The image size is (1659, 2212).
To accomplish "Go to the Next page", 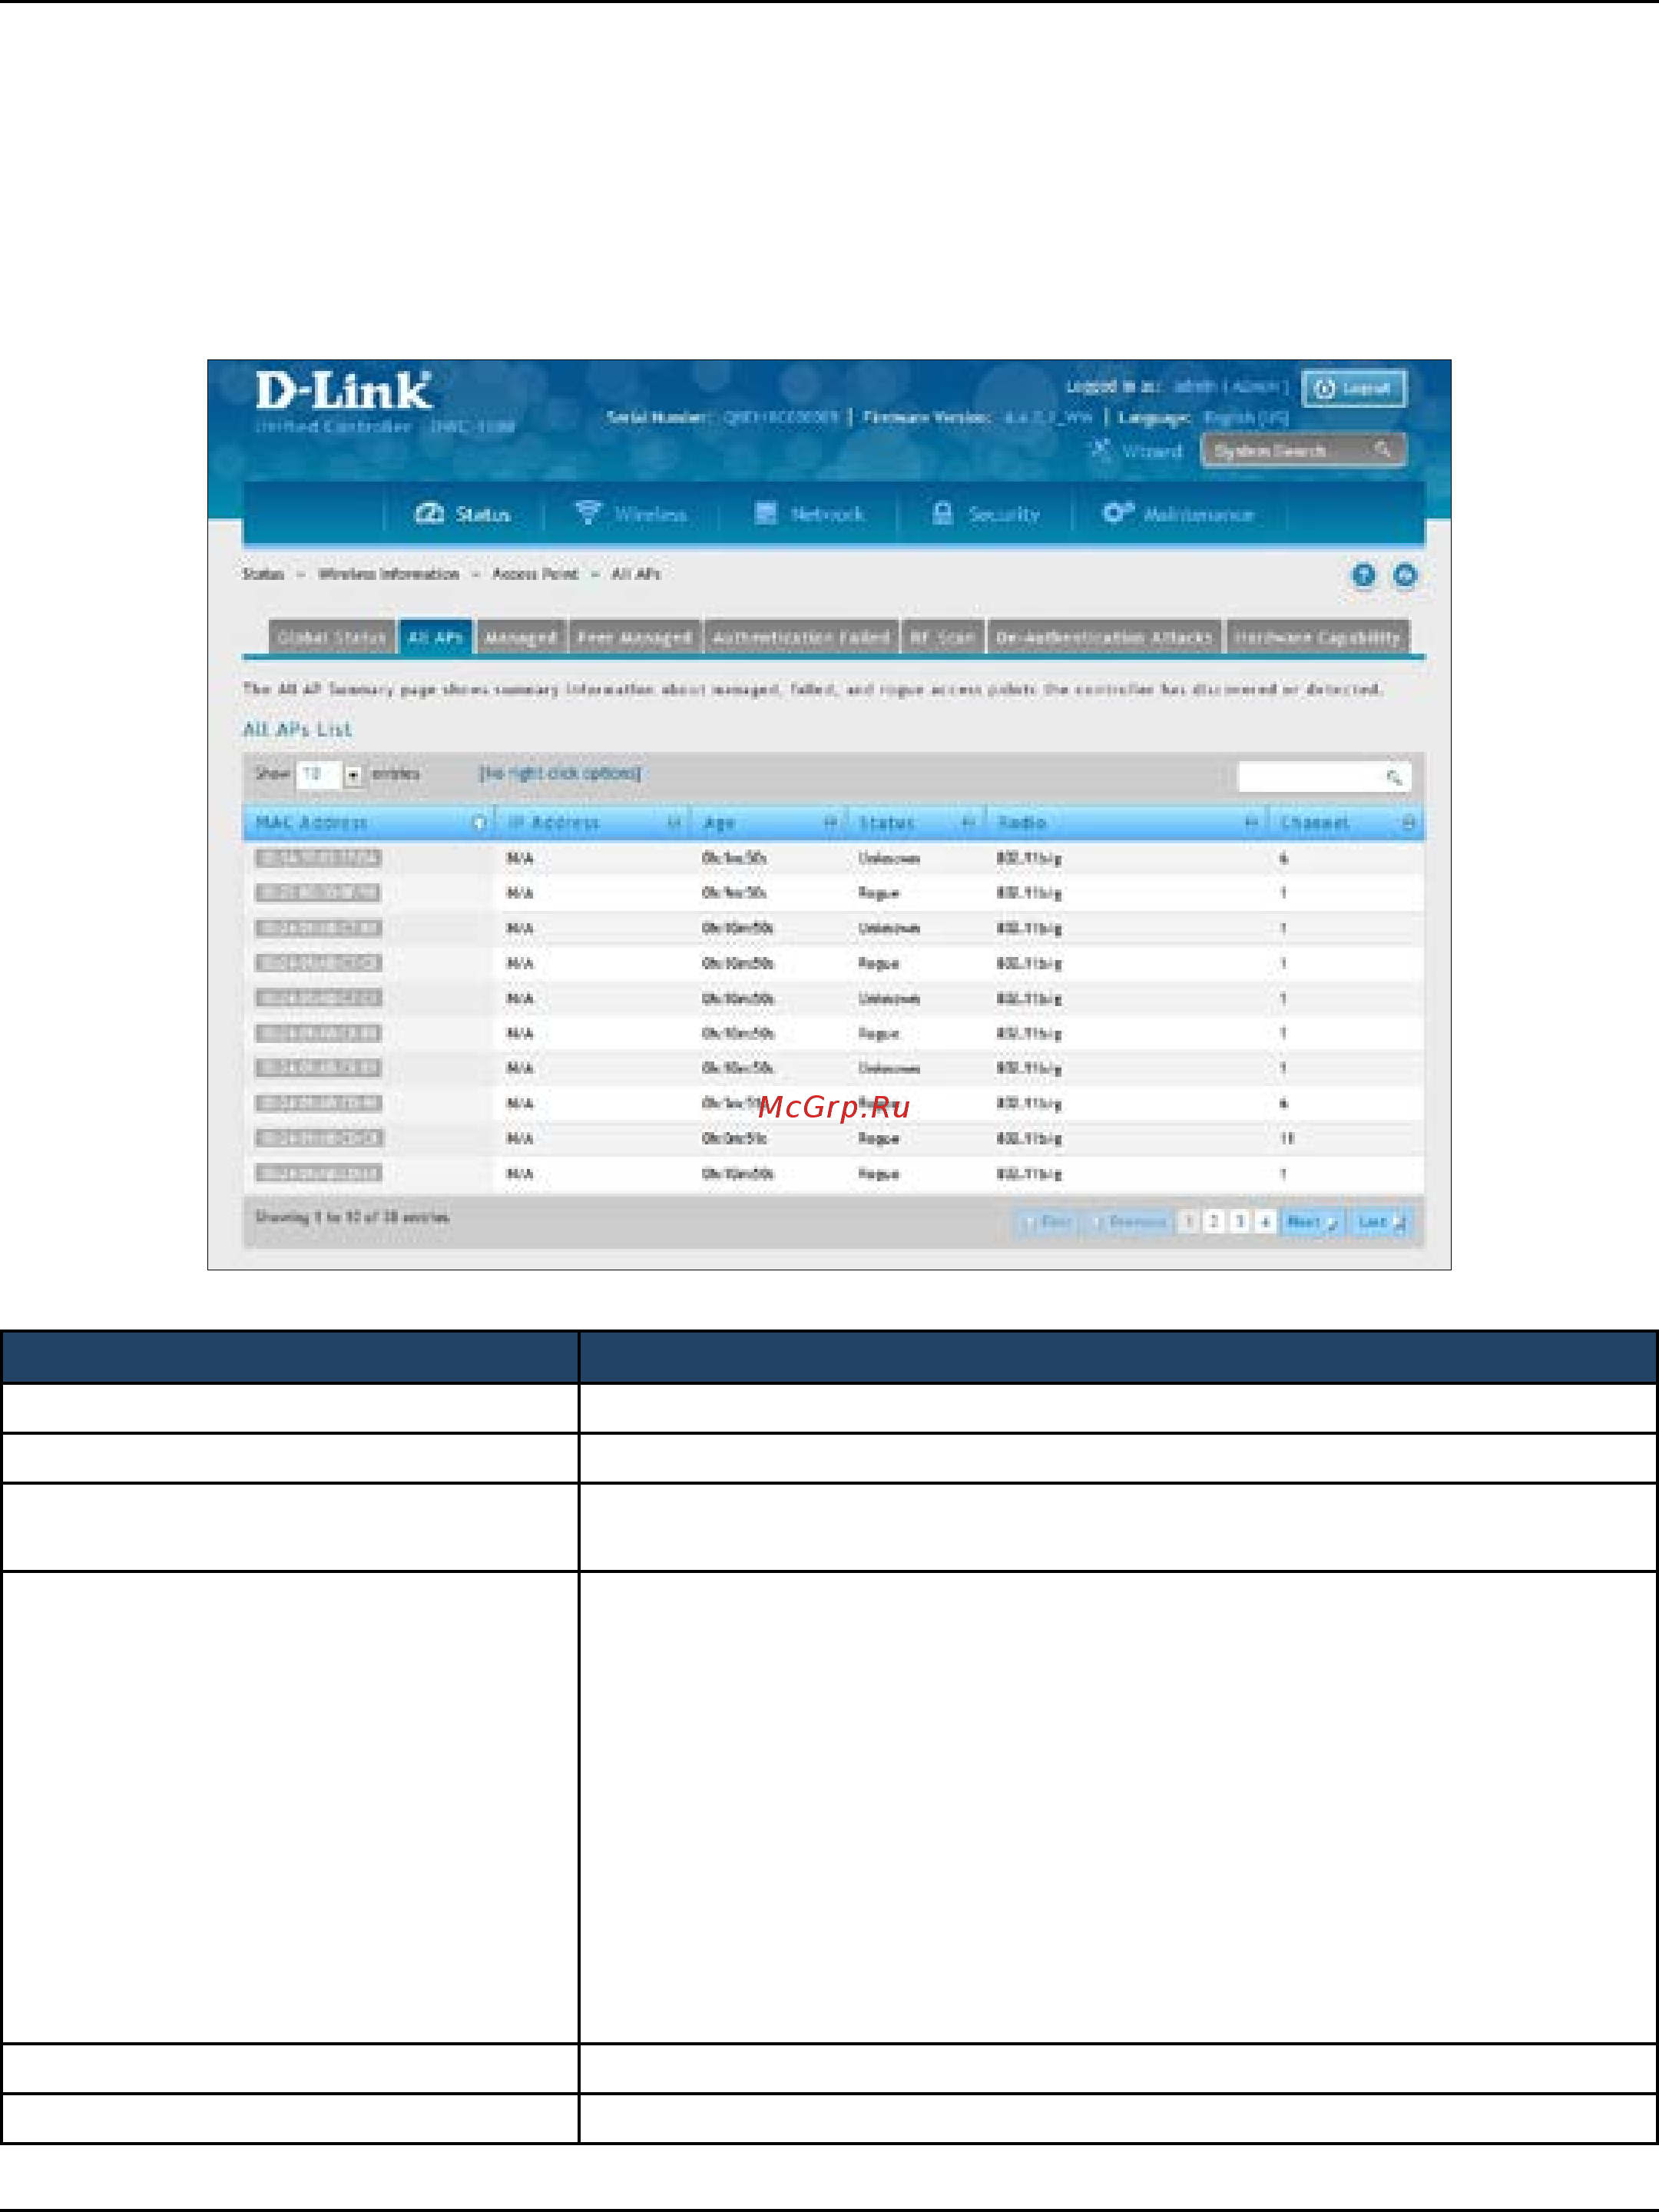I will (1311, 1222).
